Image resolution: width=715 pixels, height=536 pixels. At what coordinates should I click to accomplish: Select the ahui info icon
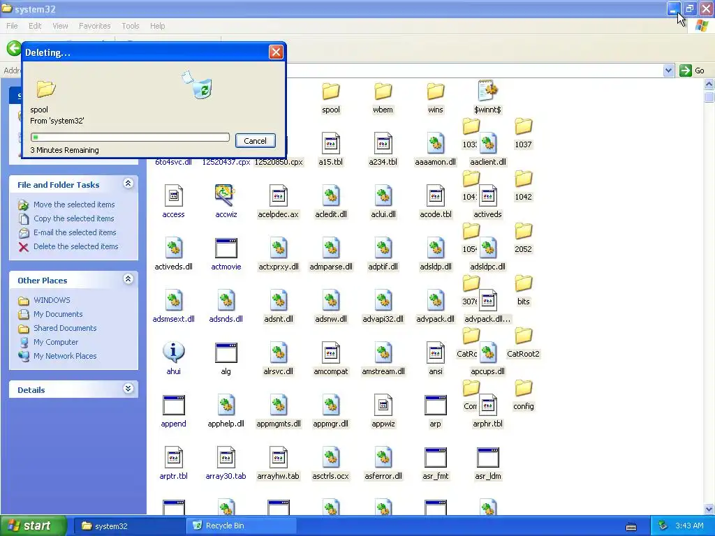click(x=174, y=352)
